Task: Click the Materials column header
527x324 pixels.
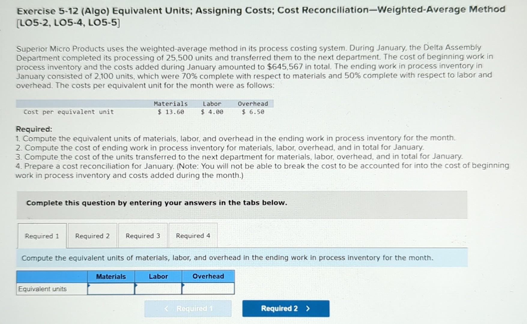Action: 111,276
